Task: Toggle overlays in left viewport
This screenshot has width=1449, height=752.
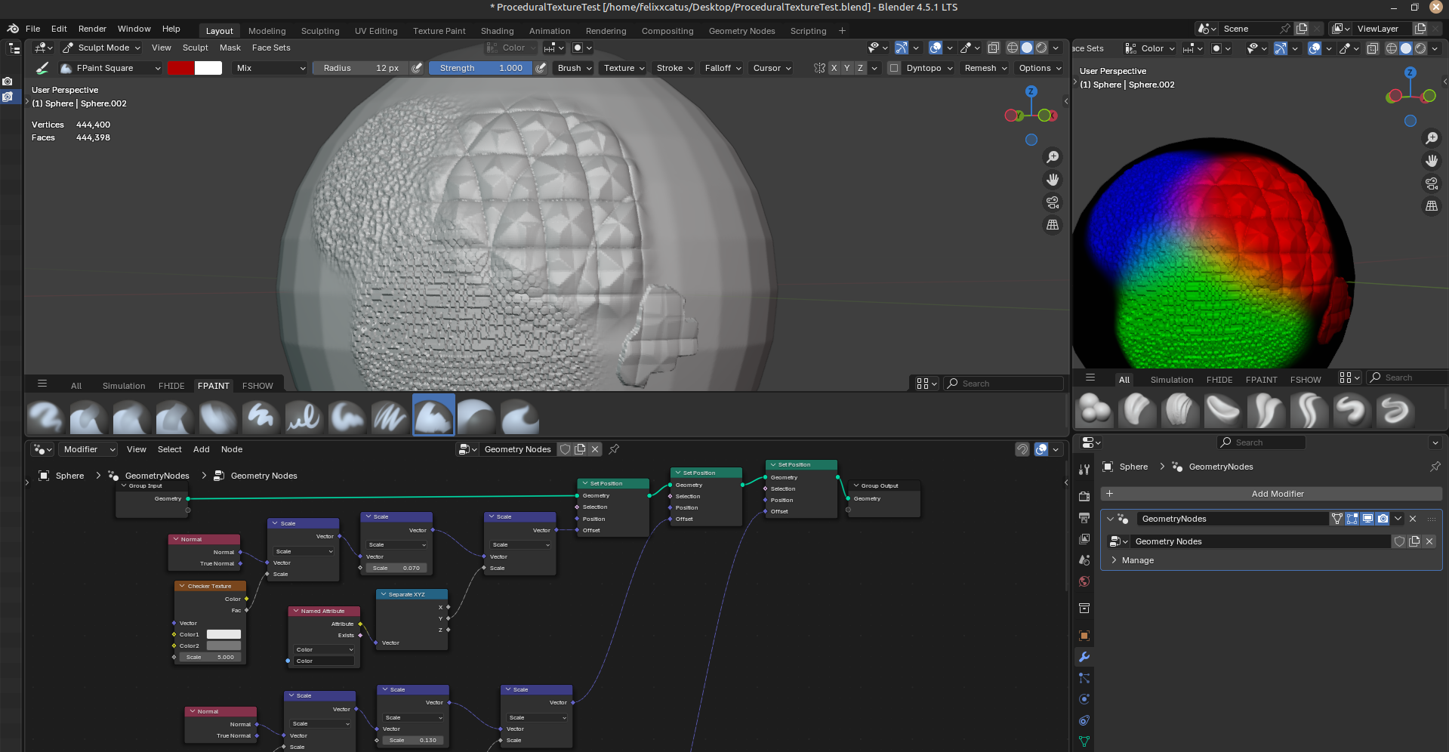Action: [x=936, y=48]
